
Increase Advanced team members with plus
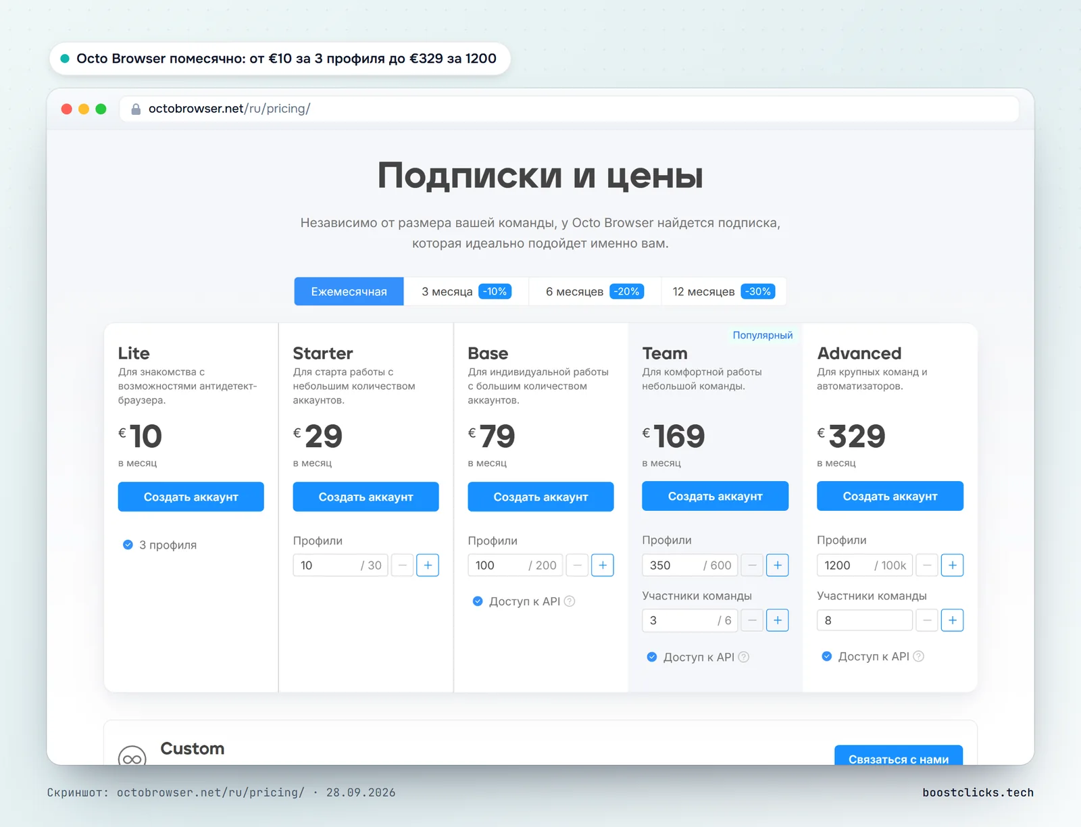click(x=953, y=620)
